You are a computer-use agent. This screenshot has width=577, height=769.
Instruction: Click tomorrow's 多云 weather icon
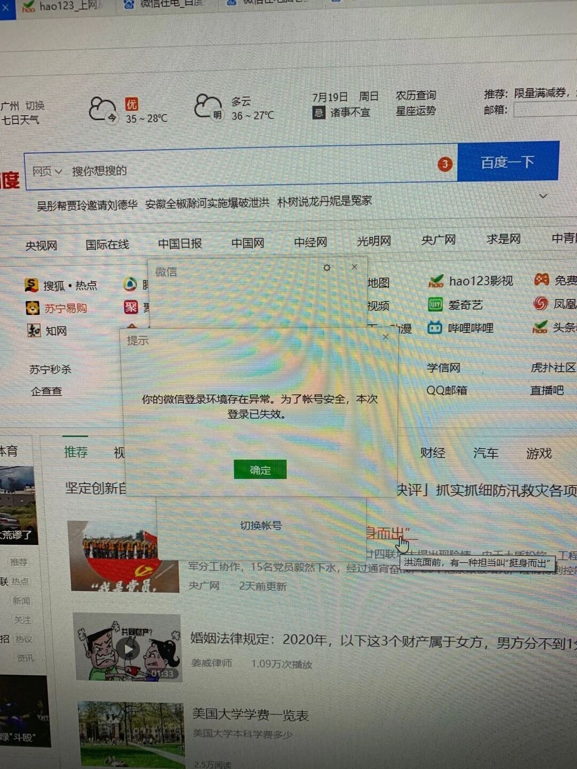208,107
